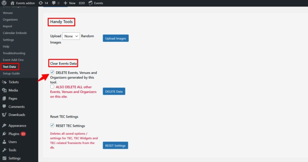This screenshot has height=162, width=308.
Task: Click the updates icon showing 14
Action: (41, 3)
